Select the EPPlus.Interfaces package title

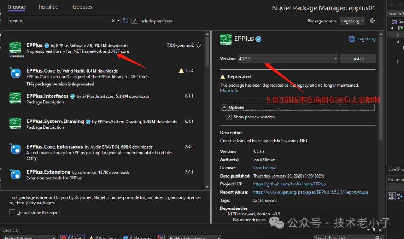[48, 96]
